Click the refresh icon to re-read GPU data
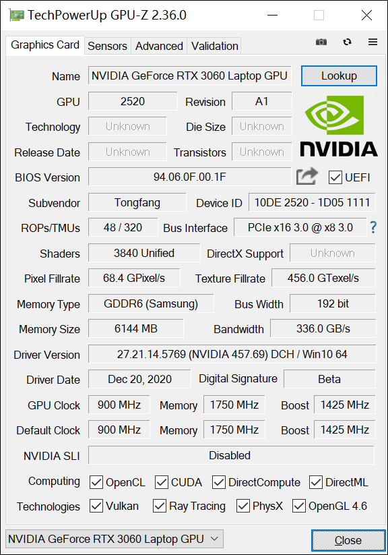The width and height of the screenshot is (388, 555). [x=347, y=41]
